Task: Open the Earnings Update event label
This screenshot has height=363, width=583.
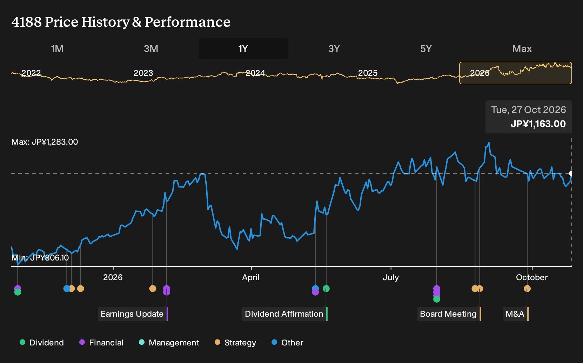Action: click(x=133, y=314)
